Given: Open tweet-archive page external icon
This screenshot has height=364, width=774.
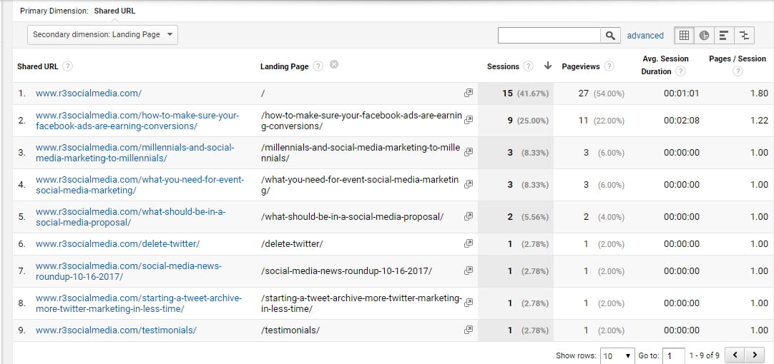Looking at the screenshot, I should (469, 303).
